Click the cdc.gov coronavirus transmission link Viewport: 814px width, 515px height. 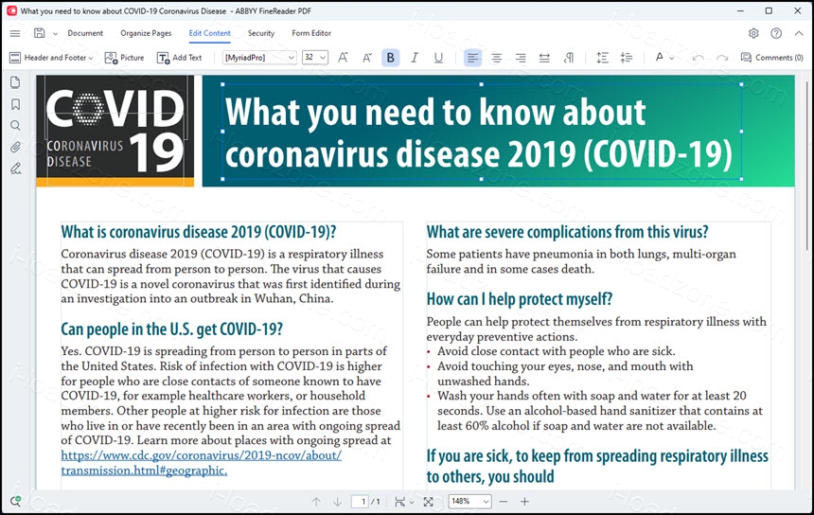pos(202,463)
